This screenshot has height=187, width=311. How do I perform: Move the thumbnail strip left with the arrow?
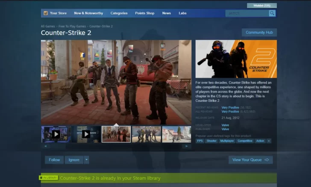pos(46,146)
